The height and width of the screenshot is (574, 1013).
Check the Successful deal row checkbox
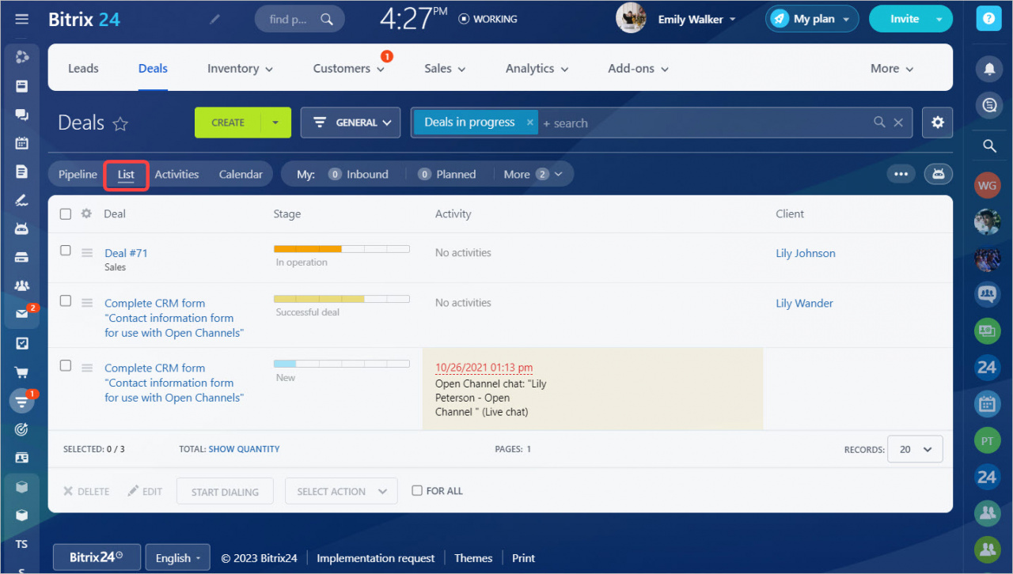pyautogui.click(x=66, y=300)
